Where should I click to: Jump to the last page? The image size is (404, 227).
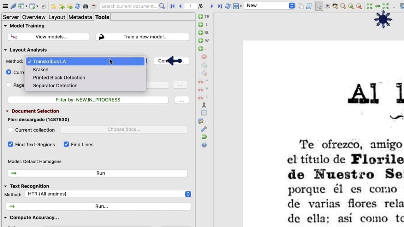pos(220,6)
